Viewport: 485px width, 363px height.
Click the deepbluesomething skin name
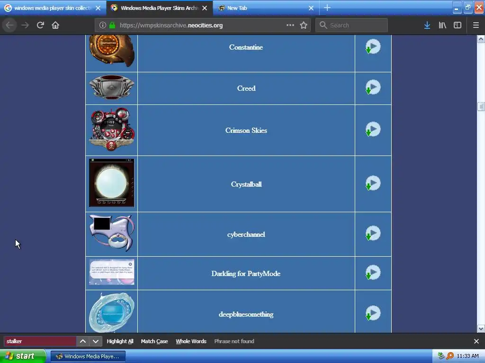click(246, 314)
